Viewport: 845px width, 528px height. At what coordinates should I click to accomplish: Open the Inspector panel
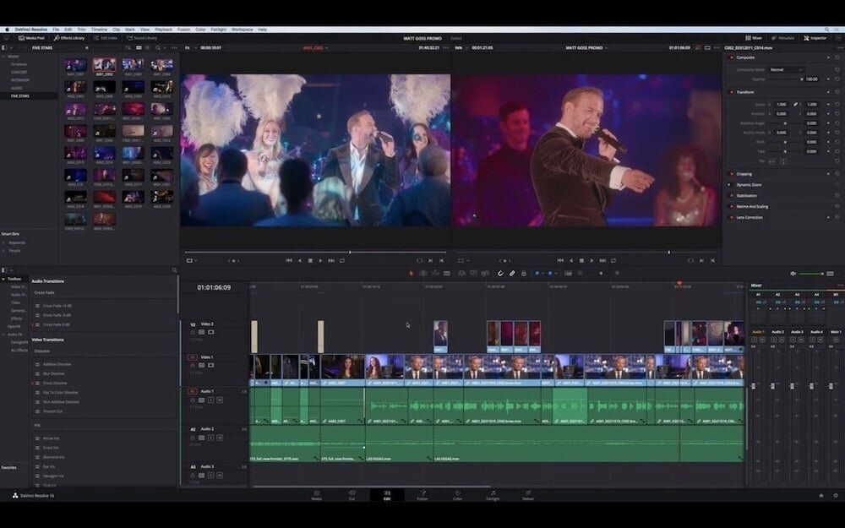click(816, 38)
